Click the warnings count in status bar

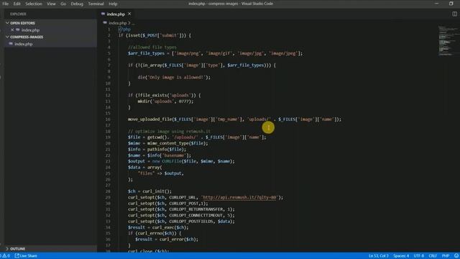(6, 256)
